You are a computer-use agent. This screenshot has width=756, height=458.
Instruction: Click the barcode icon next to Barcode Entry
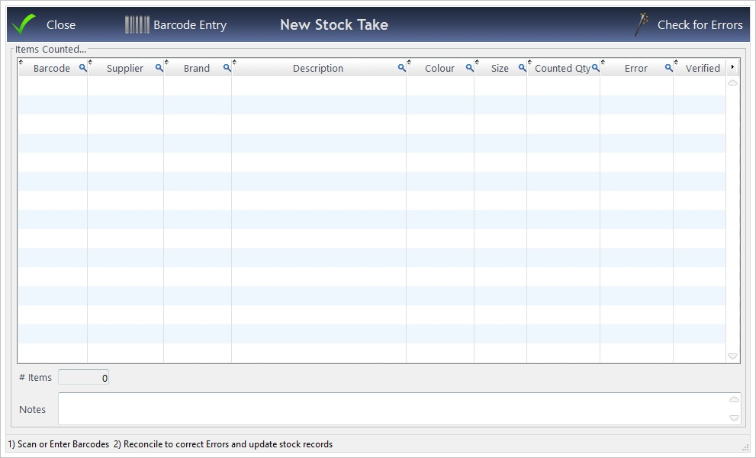[137, 24]
